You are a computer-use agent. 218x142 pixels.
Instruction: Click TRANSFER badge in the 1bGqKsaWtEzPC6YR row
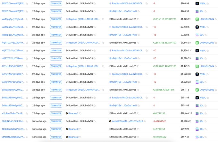point(56,129)
